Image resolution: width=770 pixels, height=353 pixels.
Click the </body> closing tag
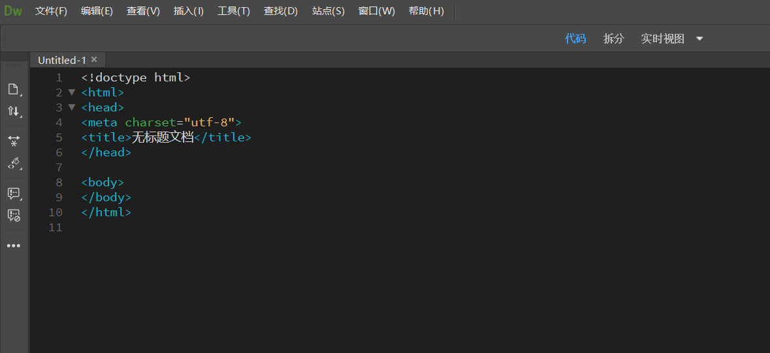coord(106,197)
